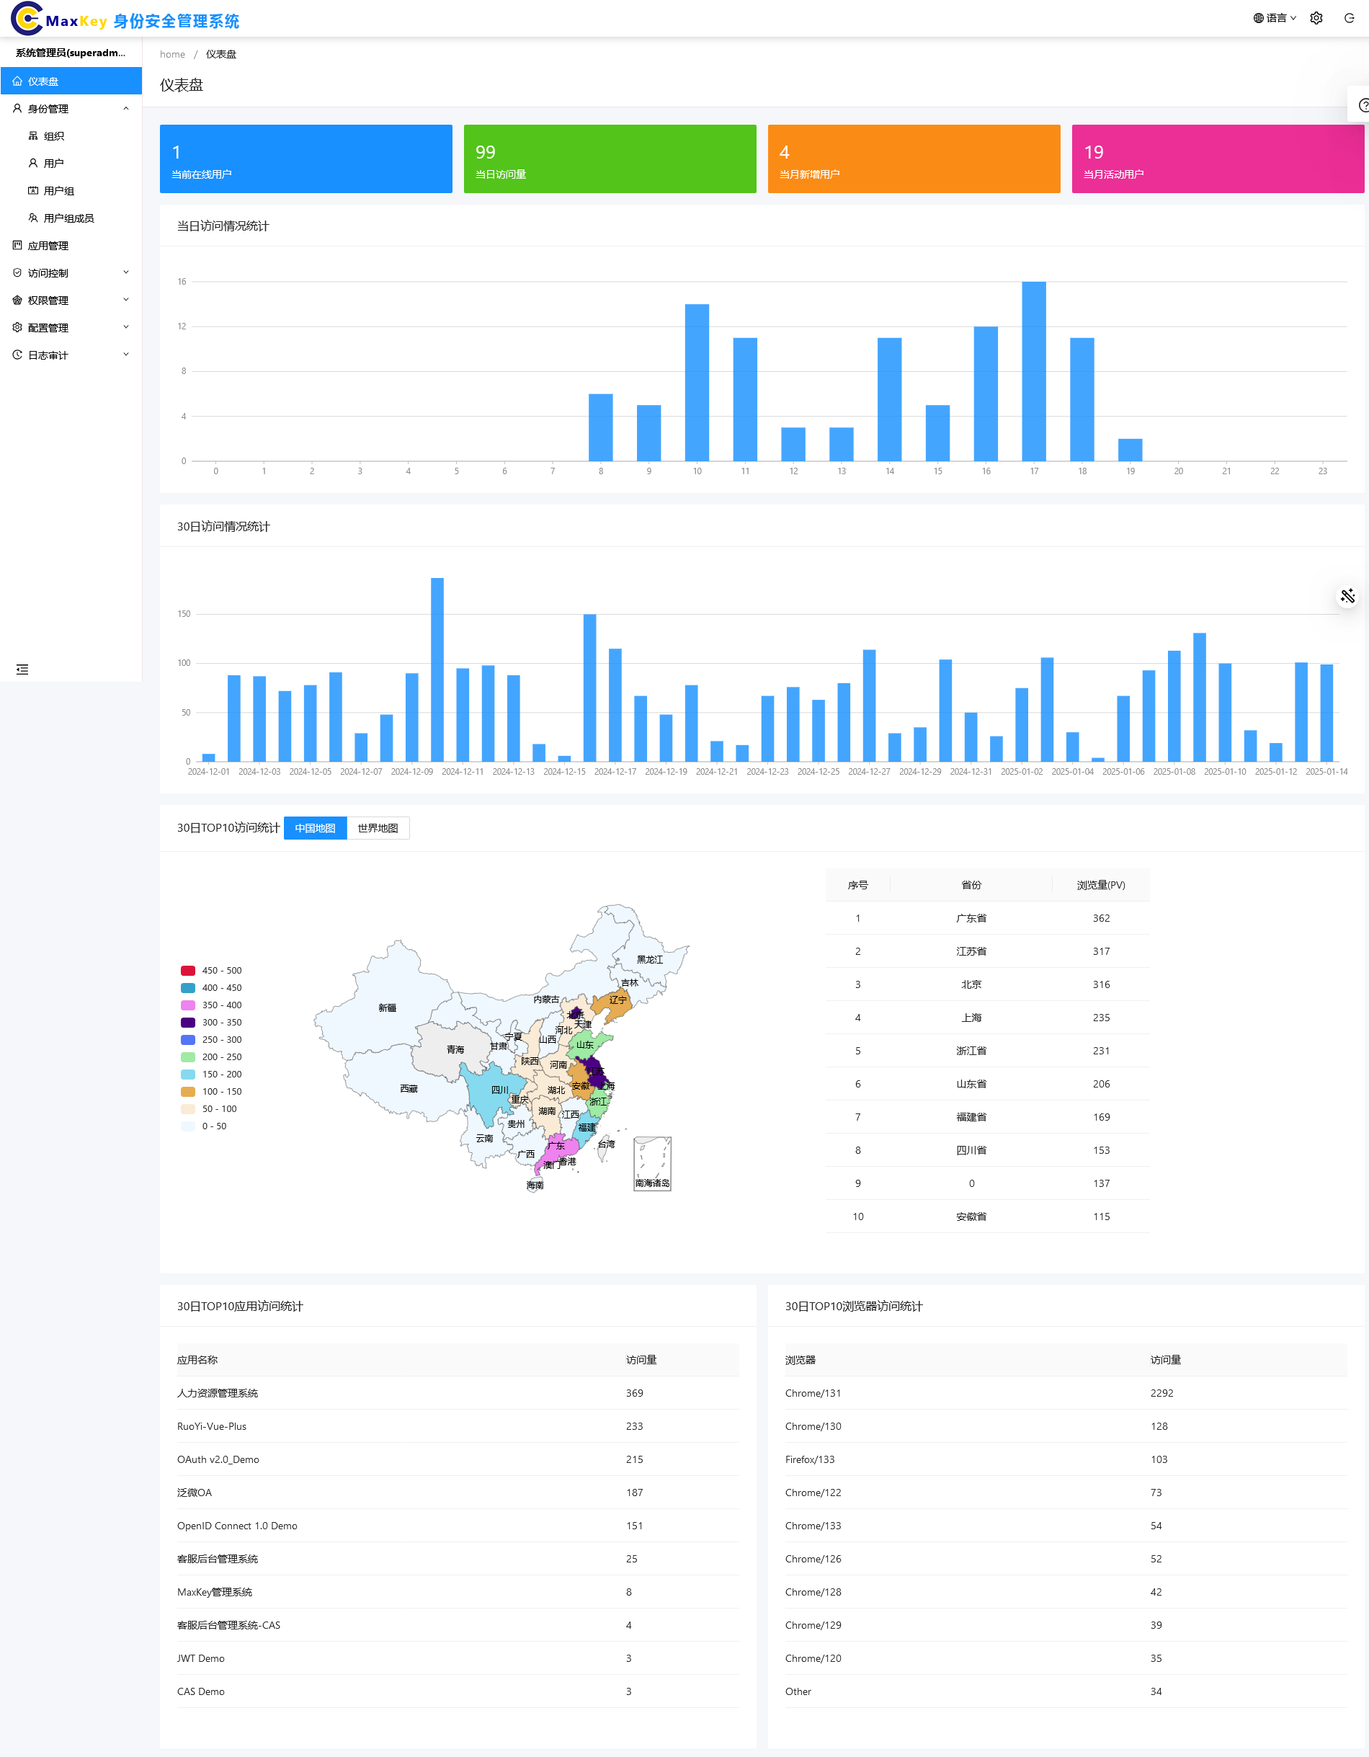
Task: Open the settings gear icon in header
Action: [1316, 19]
